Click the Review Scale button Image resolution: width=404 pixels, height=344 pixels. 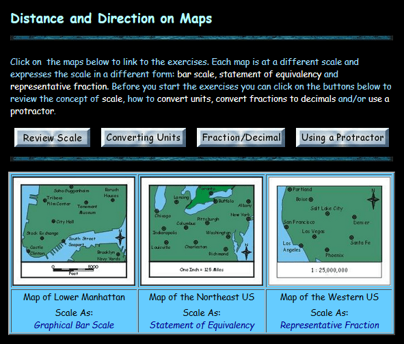(x=53, y=137)
